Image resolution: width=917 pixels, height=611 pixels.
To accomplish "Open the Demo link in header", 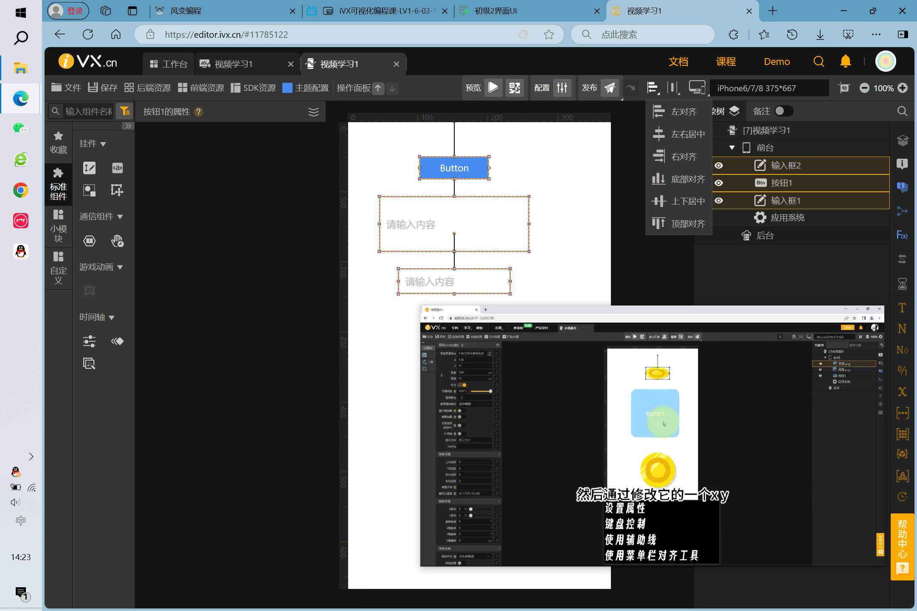I will pos(777,62).
